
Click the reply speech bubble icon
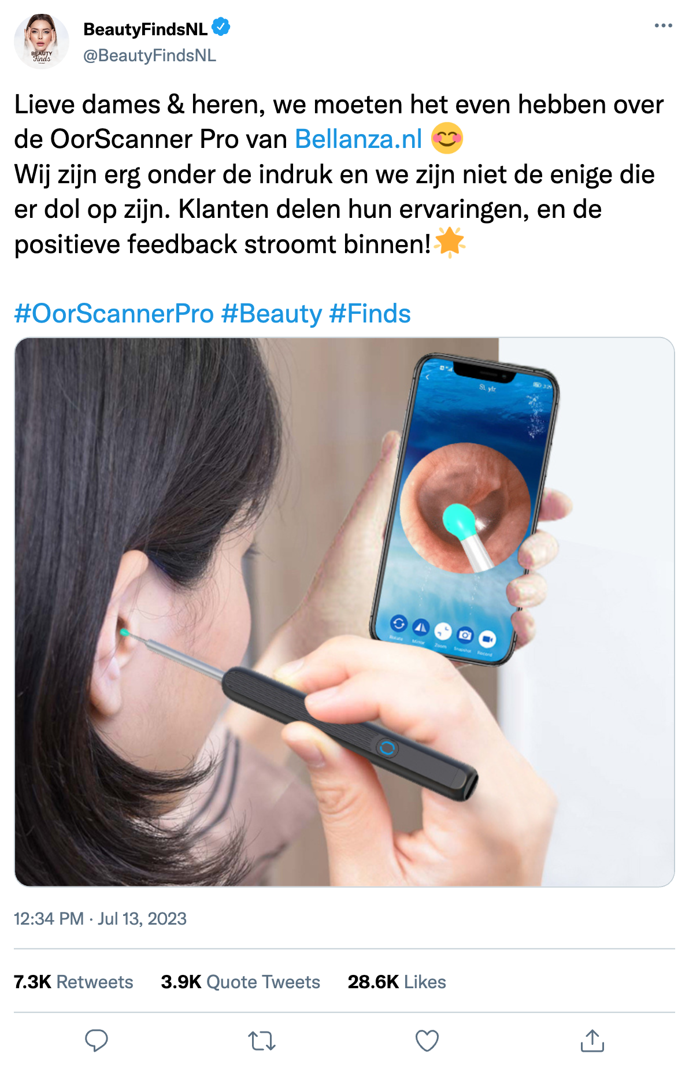(x=97, y=1041)
